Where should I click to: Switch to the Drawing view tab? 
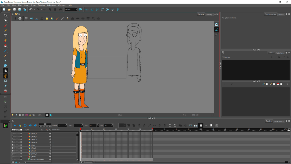[209, 15]
